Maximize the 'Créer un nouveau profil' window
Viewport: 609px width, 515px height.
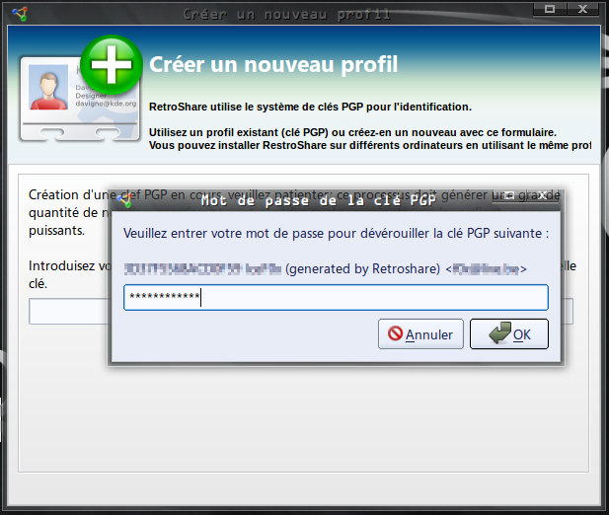pyautogui.click(x=550, y=9)
